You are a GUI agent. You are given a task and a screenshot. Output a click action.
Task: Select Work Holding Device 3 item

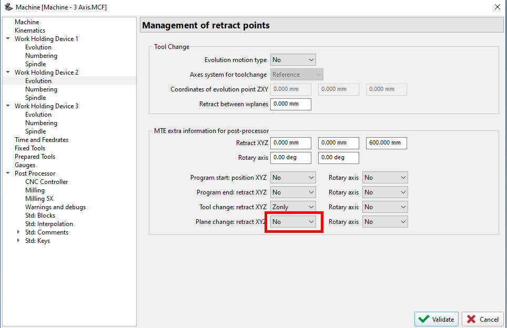click(46, 106)
